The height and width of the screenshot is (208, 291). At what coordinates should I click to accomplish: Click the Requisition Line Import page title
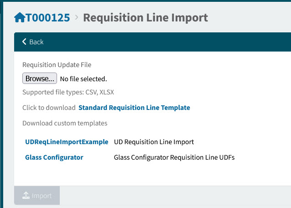click(145, 18)
